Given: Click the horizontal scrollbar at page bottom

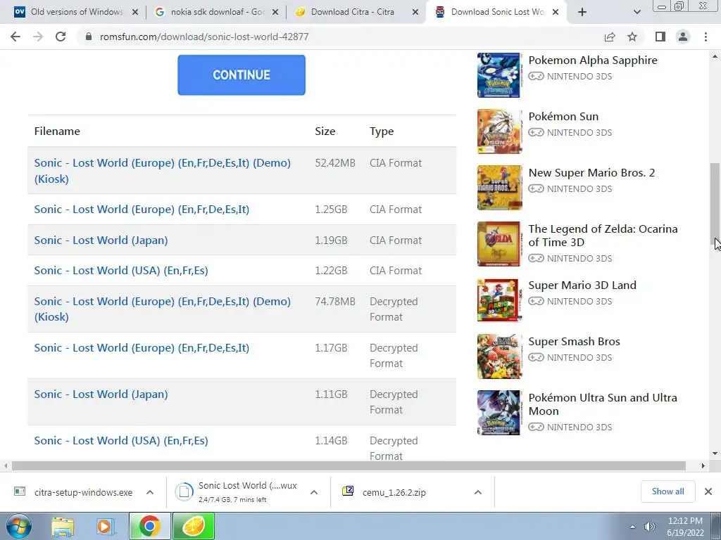Looking at the screenshot, I should [x=349, y=465].
